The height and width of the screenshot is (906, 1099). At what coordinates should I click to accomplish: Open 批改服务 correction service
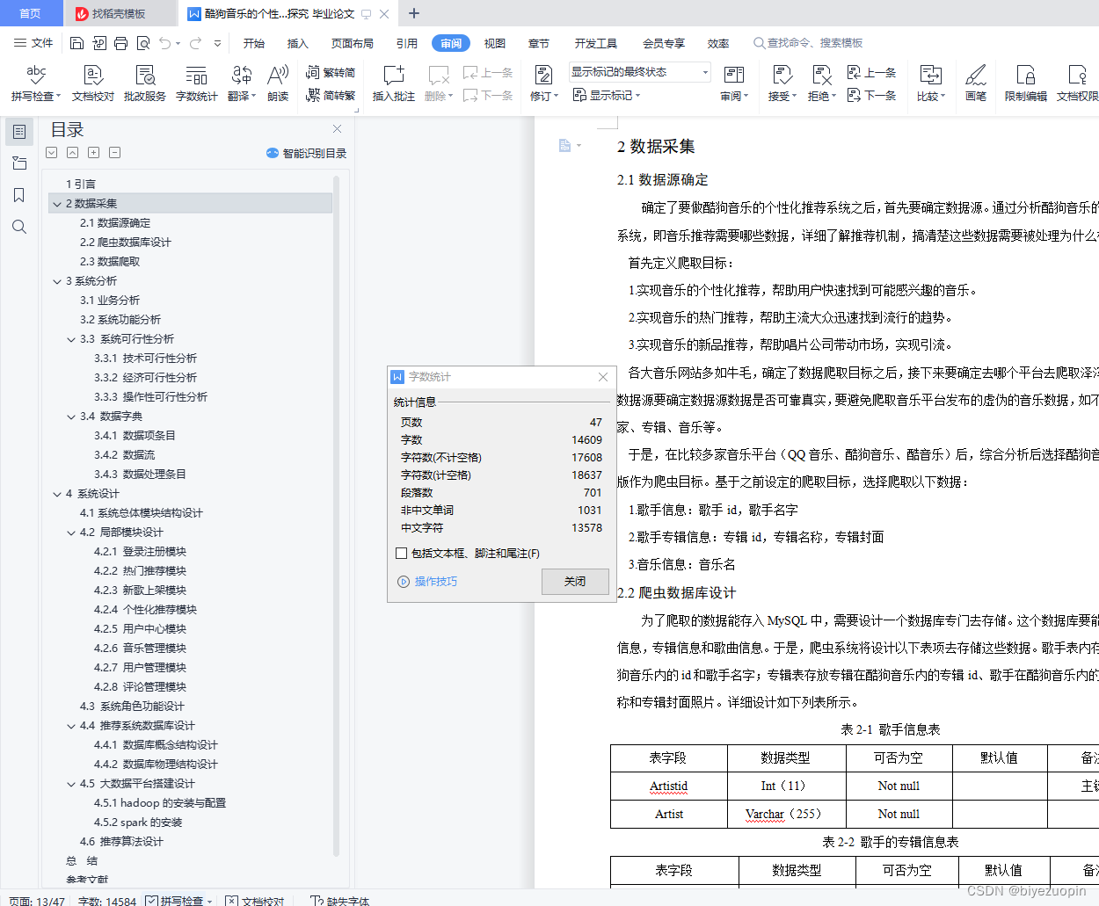tap(145, 83)
